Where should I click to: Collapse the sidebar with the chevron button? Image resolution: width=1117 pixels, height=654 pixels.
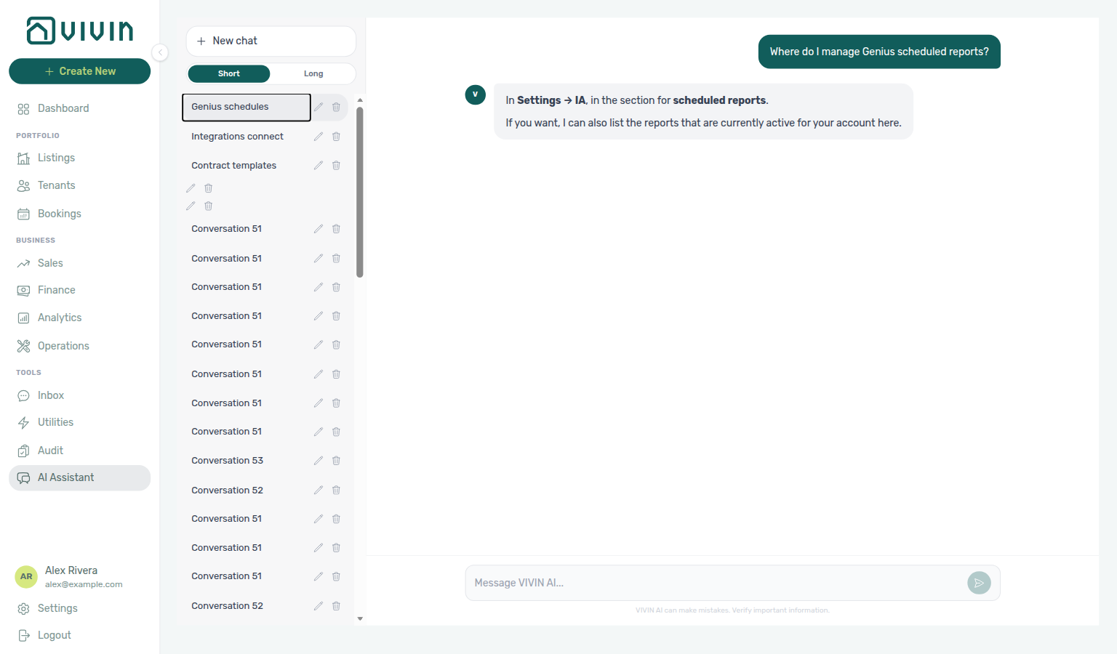pyautogui.click(x=160, y=52)
